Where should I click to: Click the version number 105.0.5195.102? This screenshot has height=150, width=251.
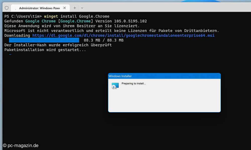click(130, 21)
